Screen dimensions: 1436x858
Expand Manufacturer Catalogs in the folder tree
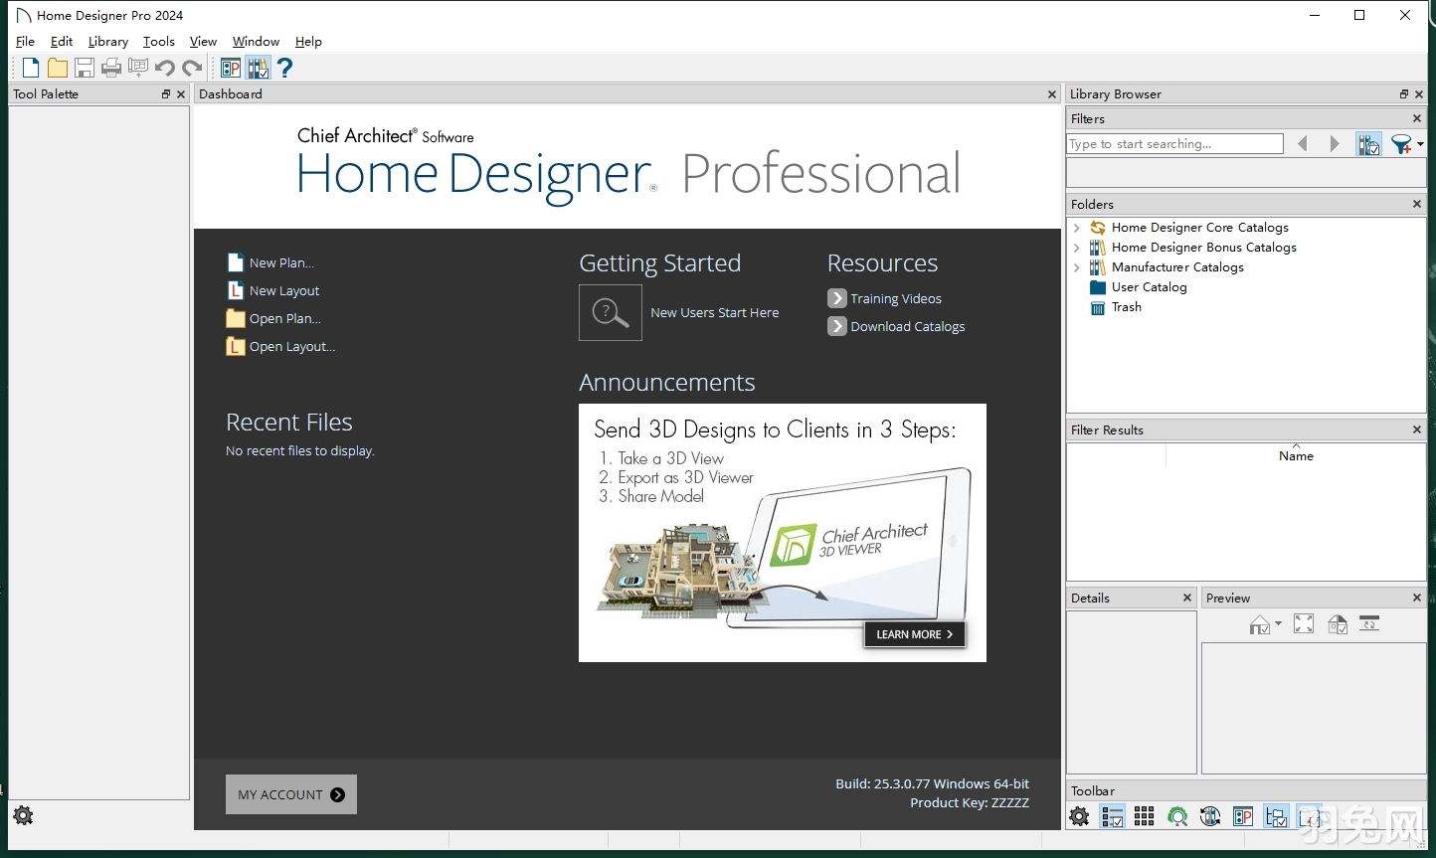coord(1078,266)
